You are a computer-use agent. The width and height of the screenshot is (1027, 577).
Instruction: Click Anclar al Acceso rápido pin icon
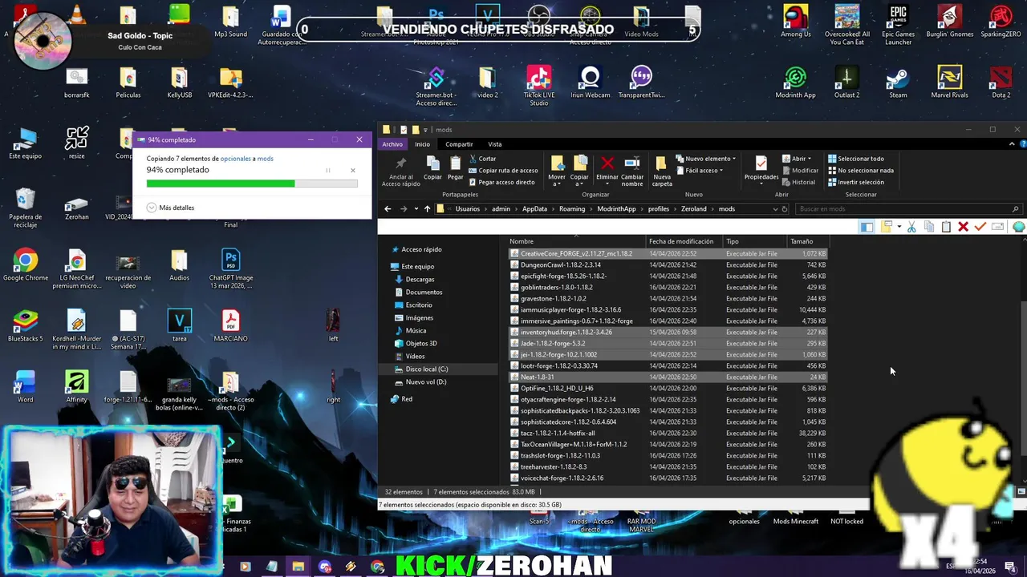point(400,163)
